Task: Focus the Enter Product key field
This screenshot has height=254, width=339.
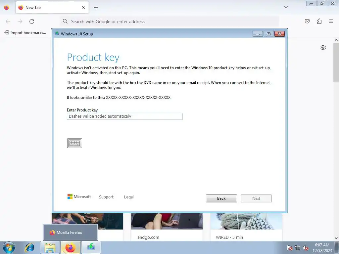Action: click(125, 116)
